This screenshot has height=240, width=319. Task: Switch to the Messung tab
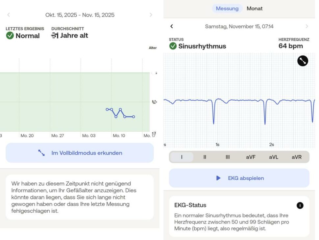tap(227, 9)
